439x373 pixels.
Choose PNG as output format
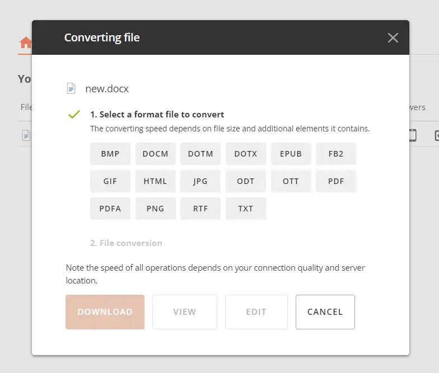156,209
